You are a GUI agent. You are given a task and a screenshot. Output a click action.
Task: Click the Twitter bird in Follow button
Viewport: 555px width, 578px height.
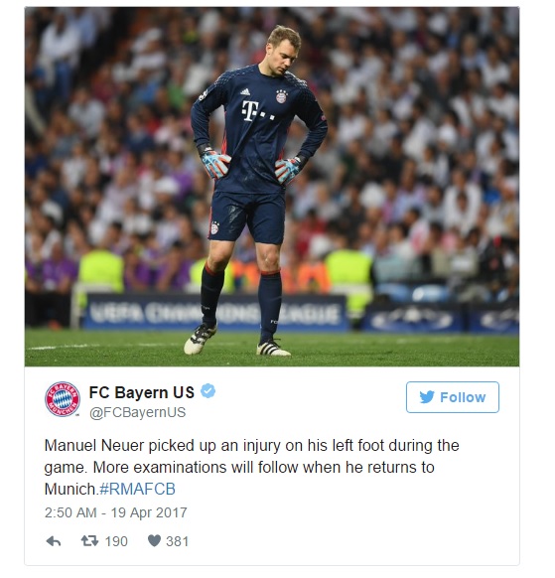pos(427,397)
